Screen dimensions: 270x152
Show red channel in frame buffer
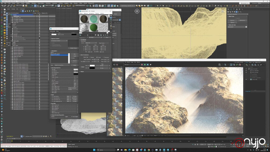142,65
